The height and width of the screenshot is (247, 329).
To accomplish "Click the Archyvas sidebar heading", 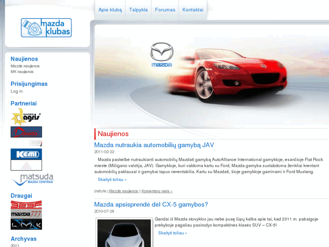I will coord(24,239).
